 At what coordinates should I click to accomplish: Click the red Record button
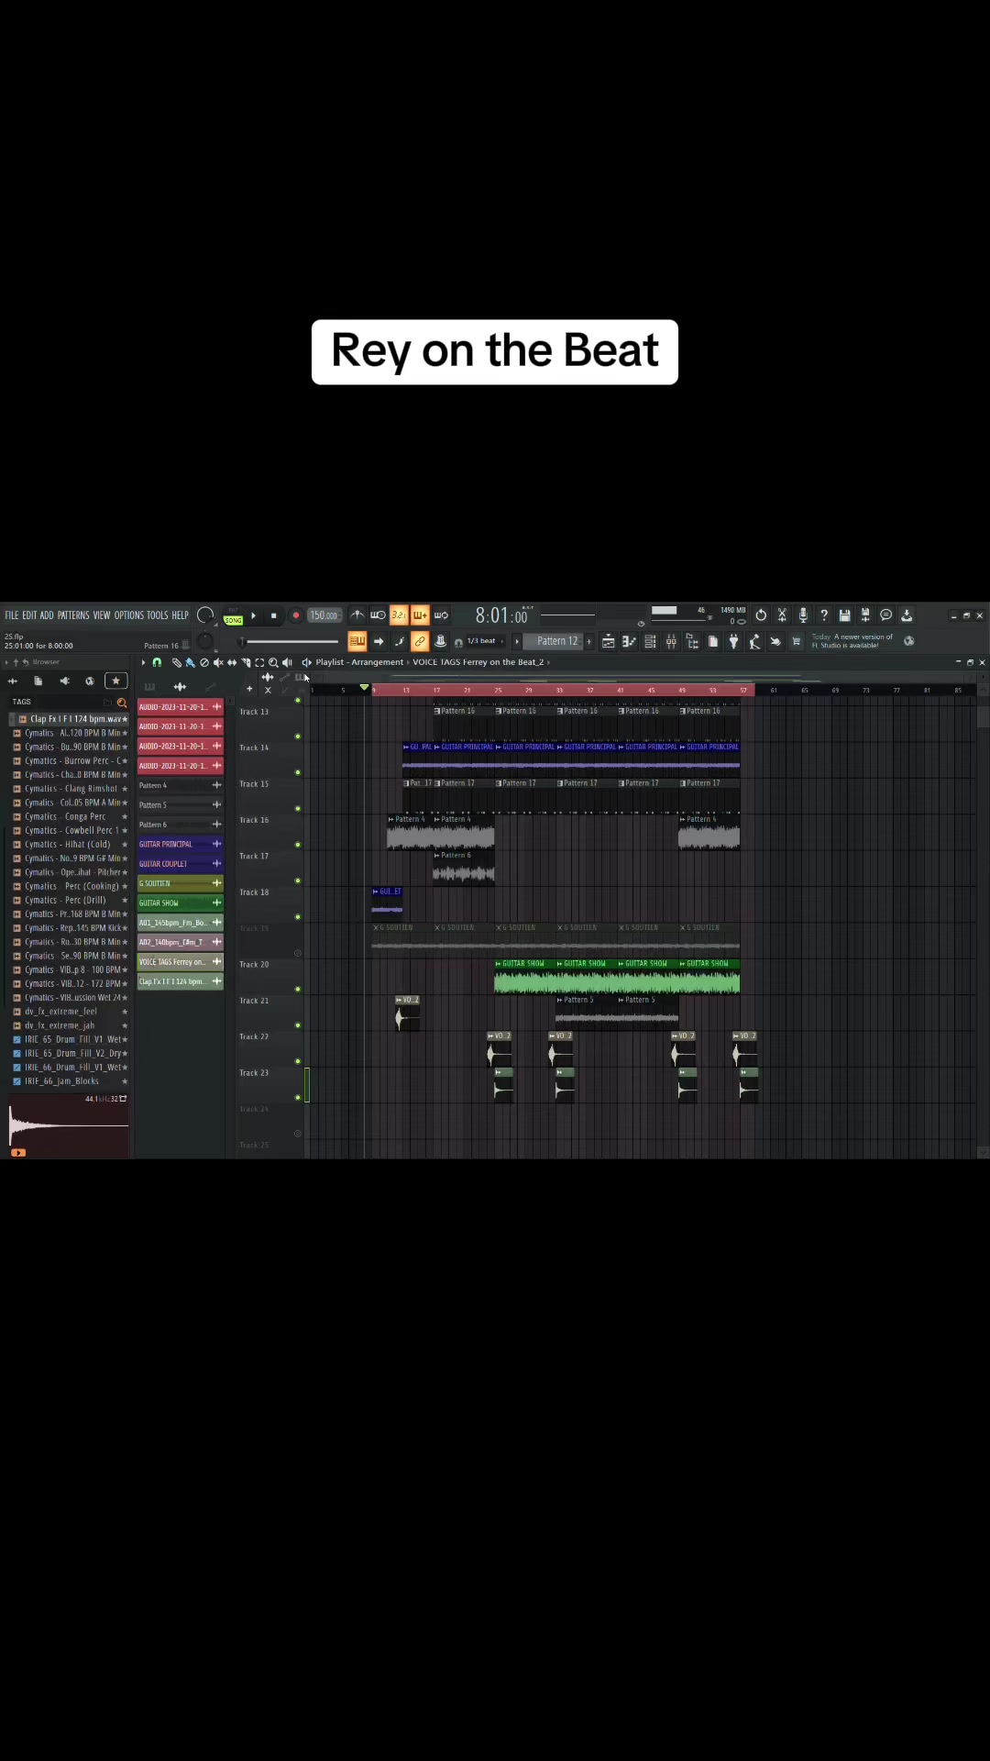tap(295, 615)
